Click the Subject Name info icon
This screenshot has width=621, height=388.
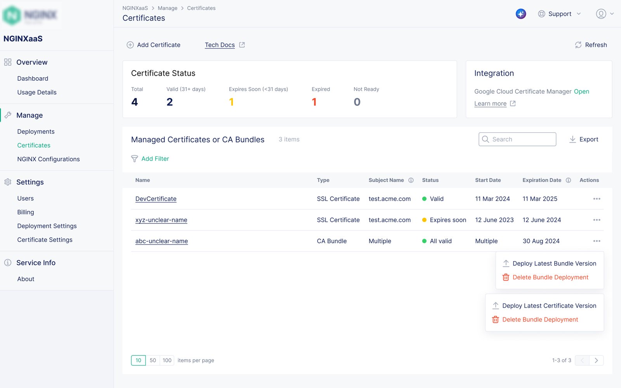(x=411, y=180)
